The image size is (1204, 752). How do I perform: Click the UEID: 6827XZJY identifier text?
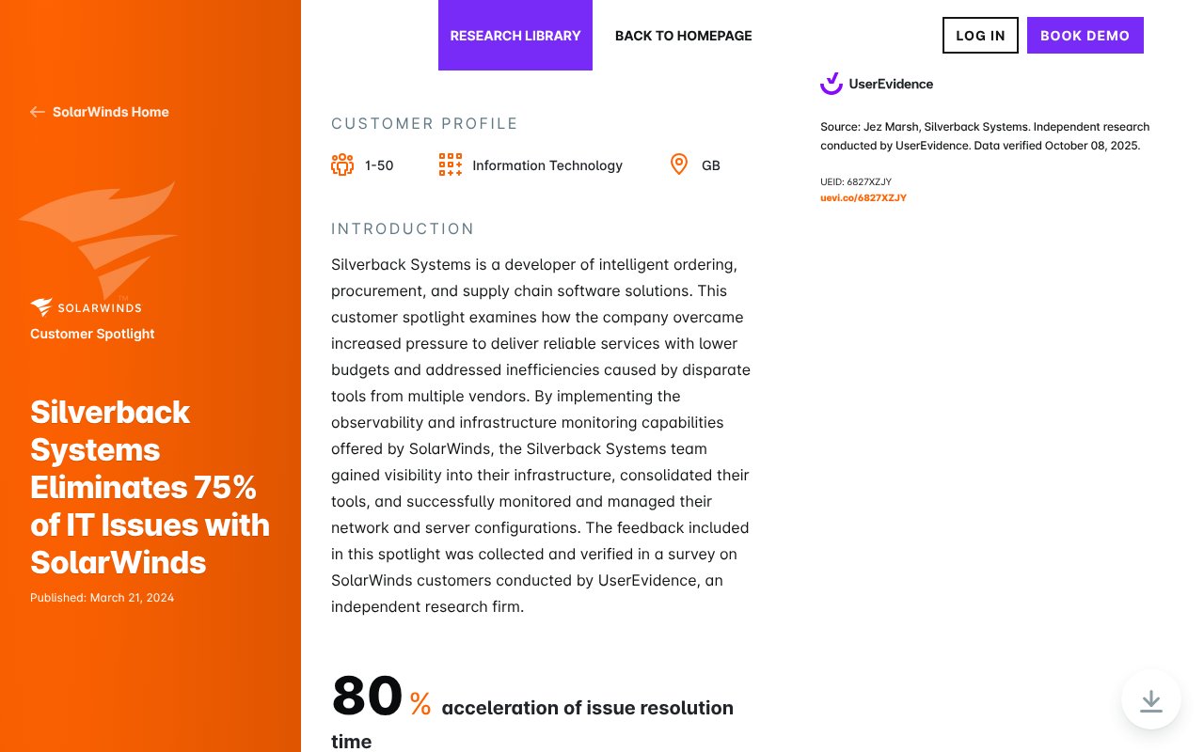(x=856, y=181)
